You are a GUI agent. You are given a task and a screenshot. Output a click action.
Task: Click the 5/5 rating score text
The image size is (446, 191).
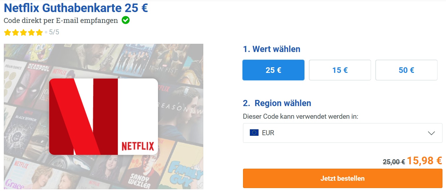click(54, 32)
